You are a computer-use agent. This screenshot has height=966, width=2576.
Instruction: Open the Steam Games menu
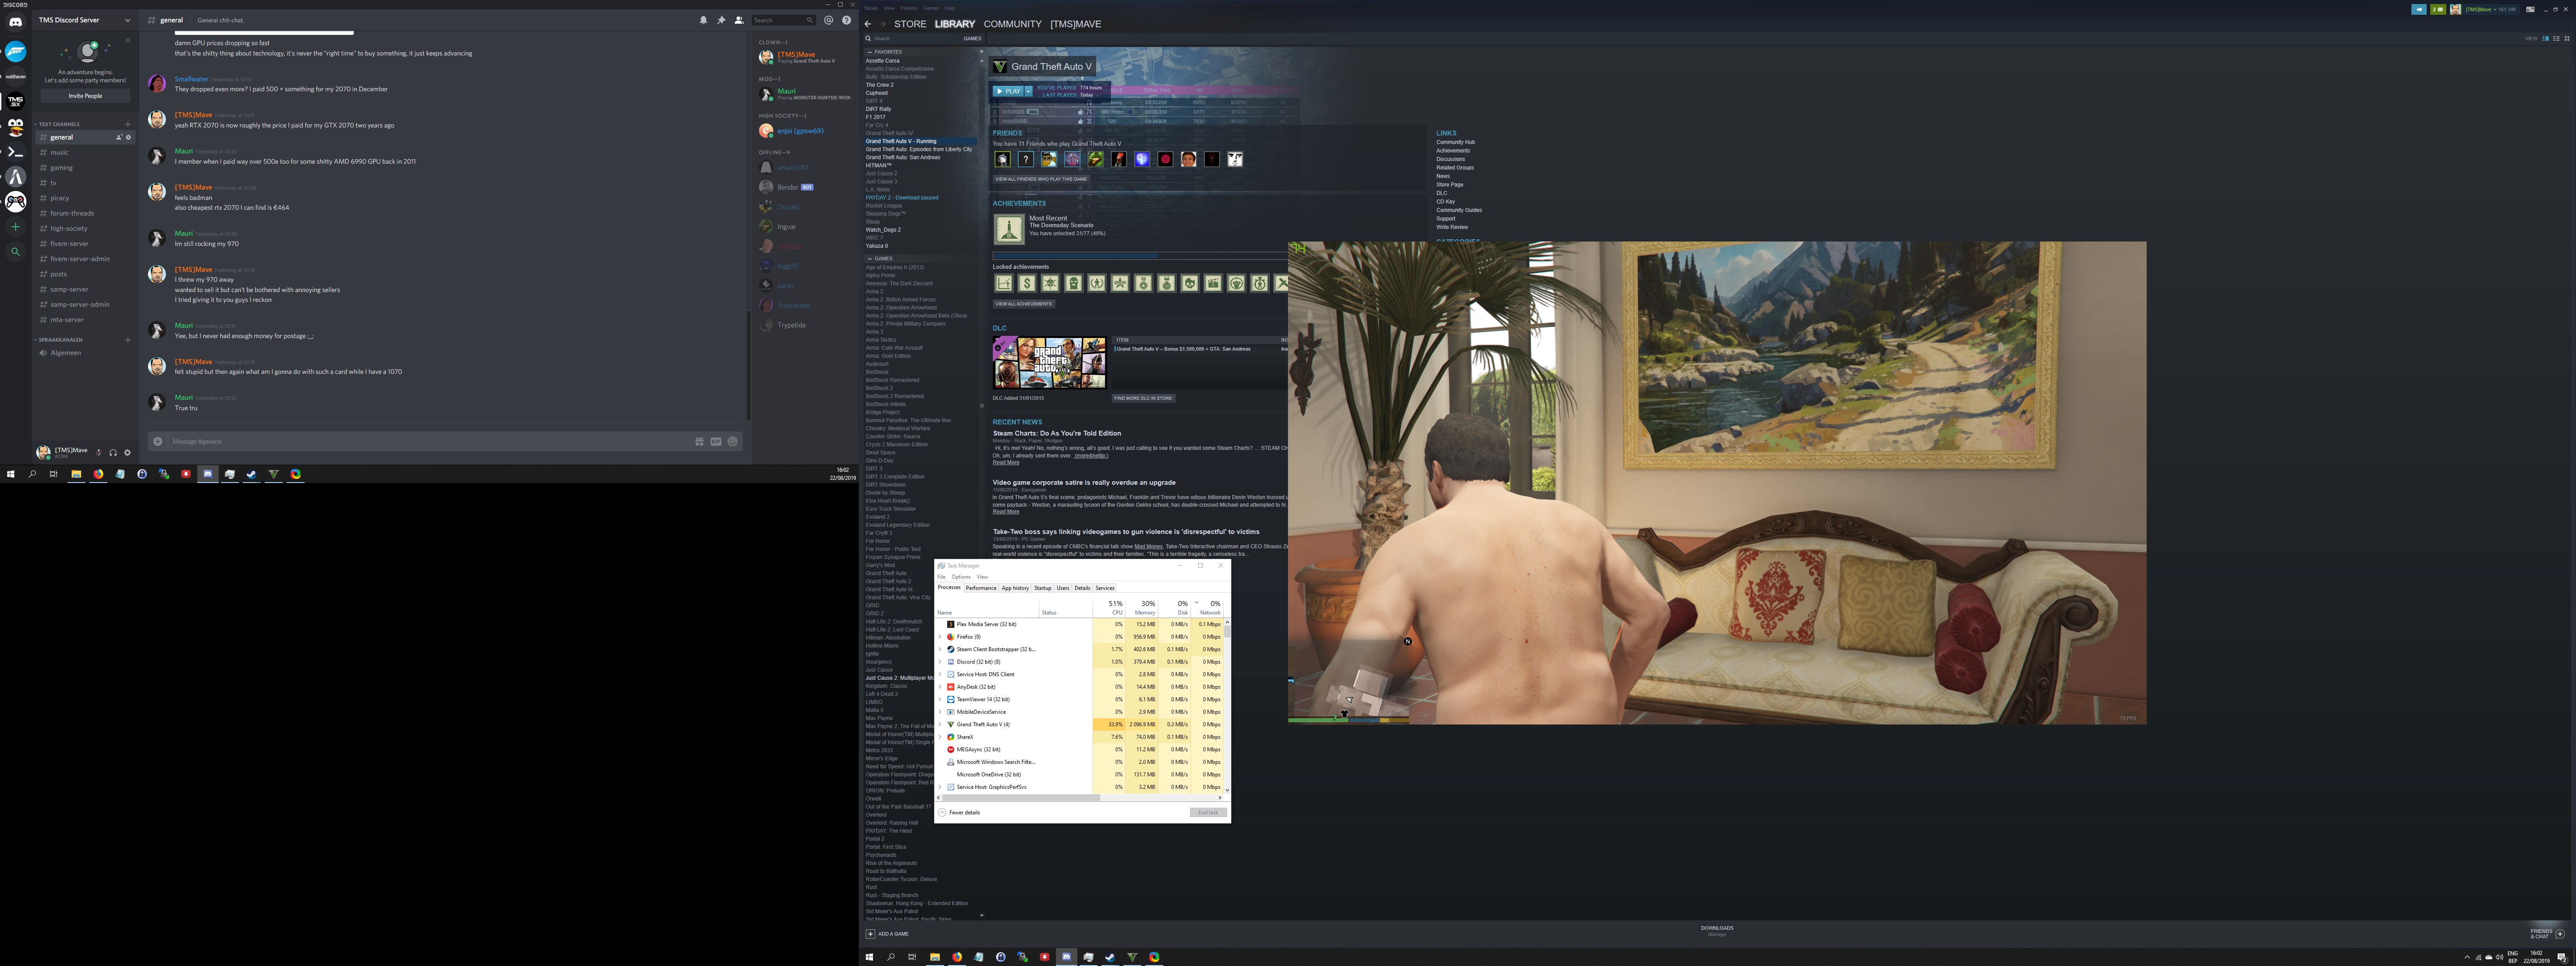[x=930, y=8]
